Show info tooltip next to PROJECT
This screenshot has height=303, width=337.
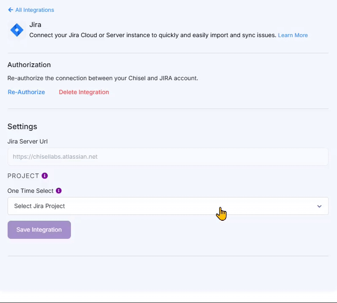(x=45, y=176)
